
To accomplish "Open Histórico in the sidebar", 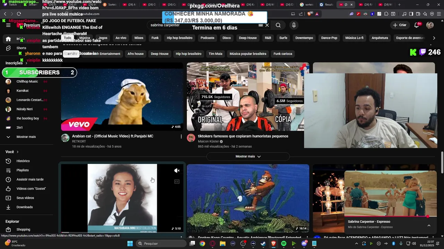I will tap(23, 161).
